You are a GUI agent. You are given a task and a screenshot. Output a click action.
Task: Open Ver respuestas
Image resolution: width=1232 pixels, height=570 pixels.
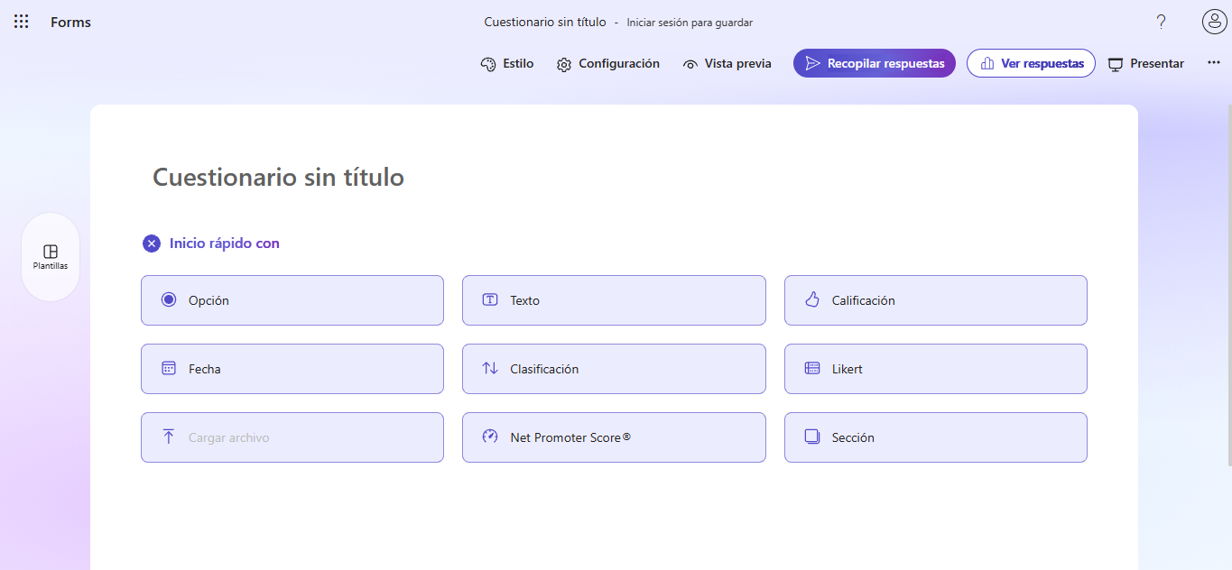pyautogui.click(x=1031, y=63)
